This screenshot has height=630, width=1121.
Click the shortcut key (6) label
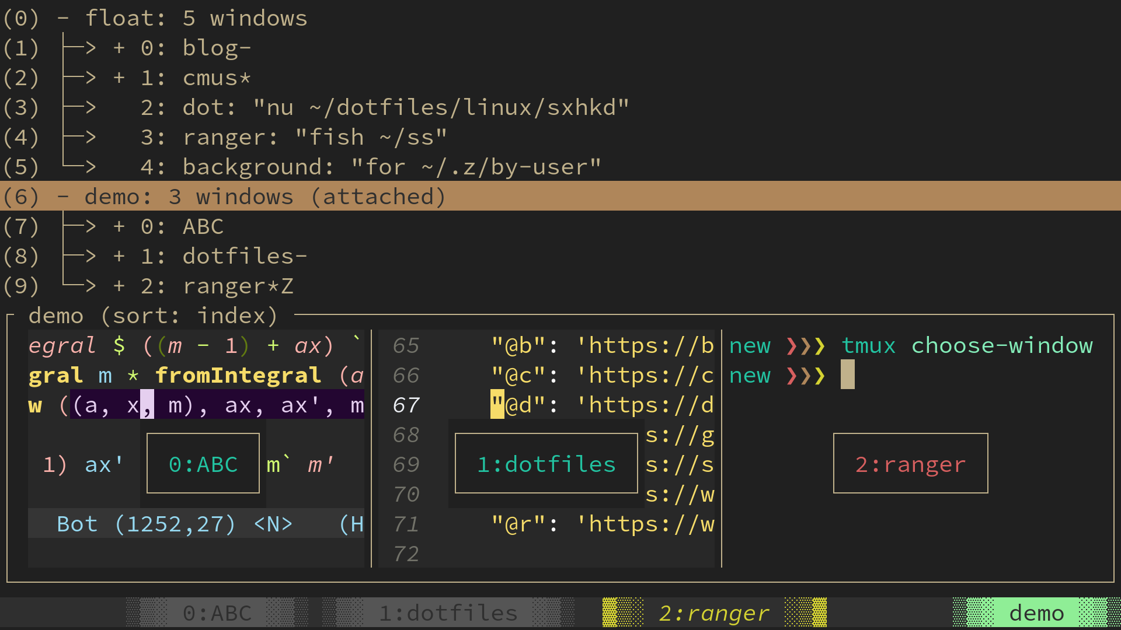coord(21,197)
